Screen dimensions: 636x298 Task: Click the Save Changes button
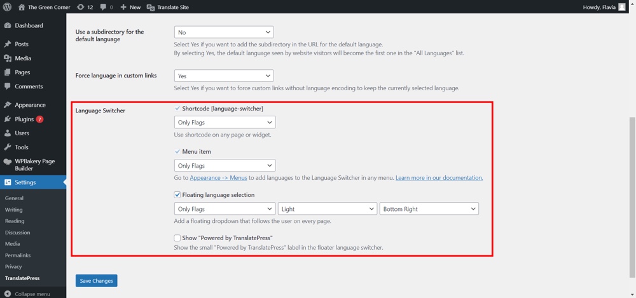[97, 281]
